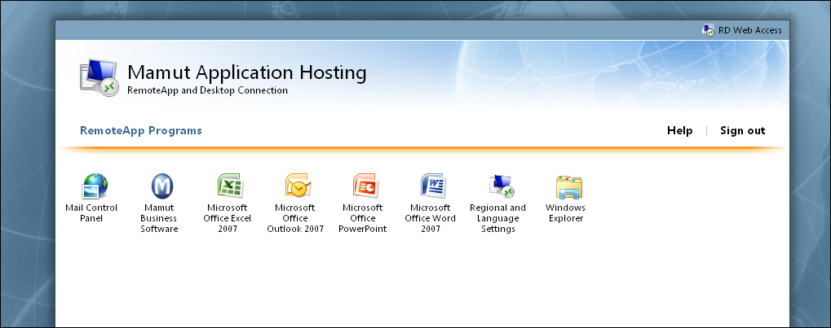Click the "Mail Control Panel" label text
The image size is (831, 328).
tap(91, 212)
